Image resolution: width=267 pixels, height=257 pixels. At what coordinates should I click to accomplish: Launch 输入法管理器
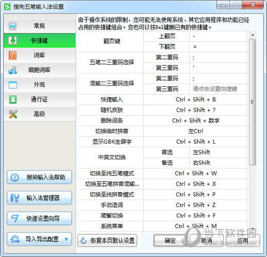click(x=39, y=198)
